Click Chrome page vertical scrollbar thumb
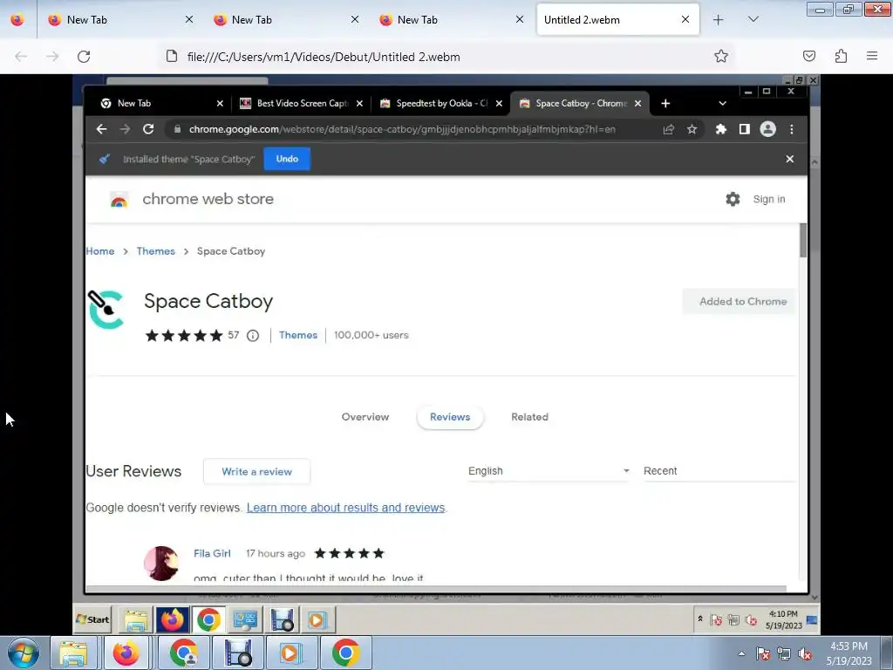 click(803, 241)
